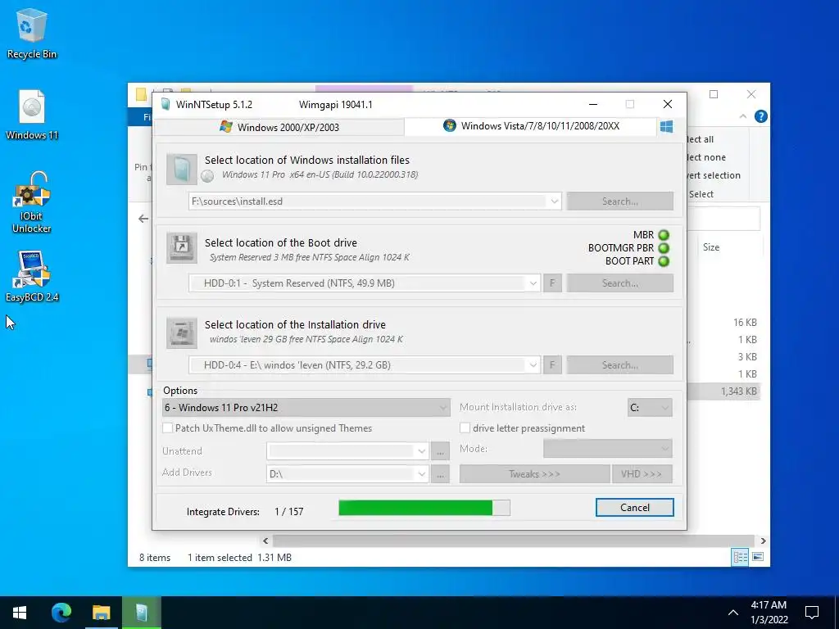839x629 pixels.
Task: Switch to the WinNTSetup taskbar button
Action: click(x=141, y=613)
